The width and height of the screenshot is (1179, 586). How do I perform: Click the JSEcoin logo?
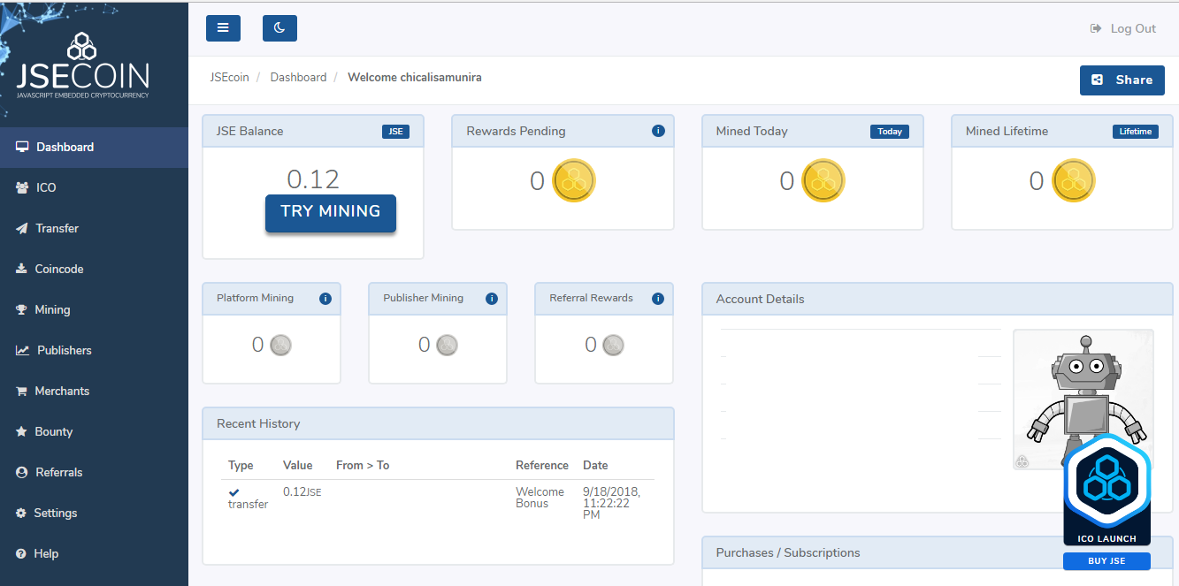[x=82, y=66]
